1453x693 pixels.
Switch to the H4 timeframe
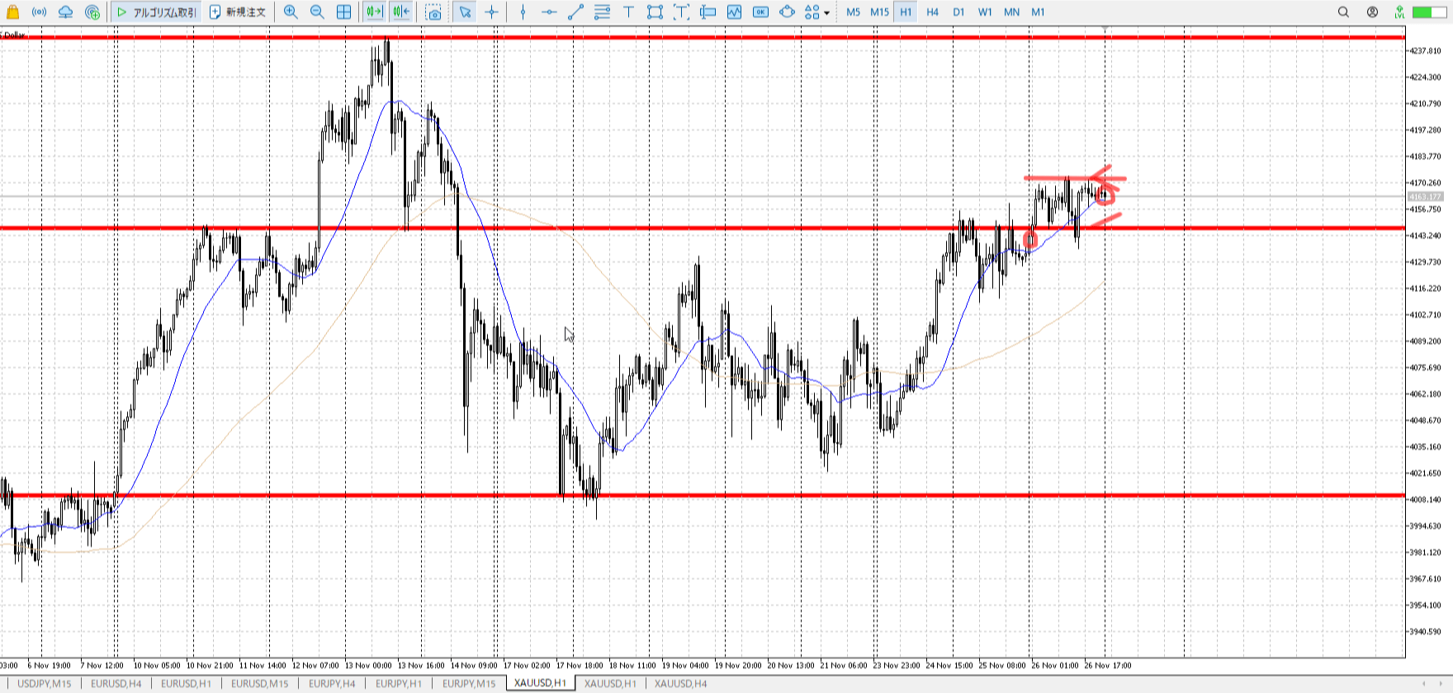[932, 12]
